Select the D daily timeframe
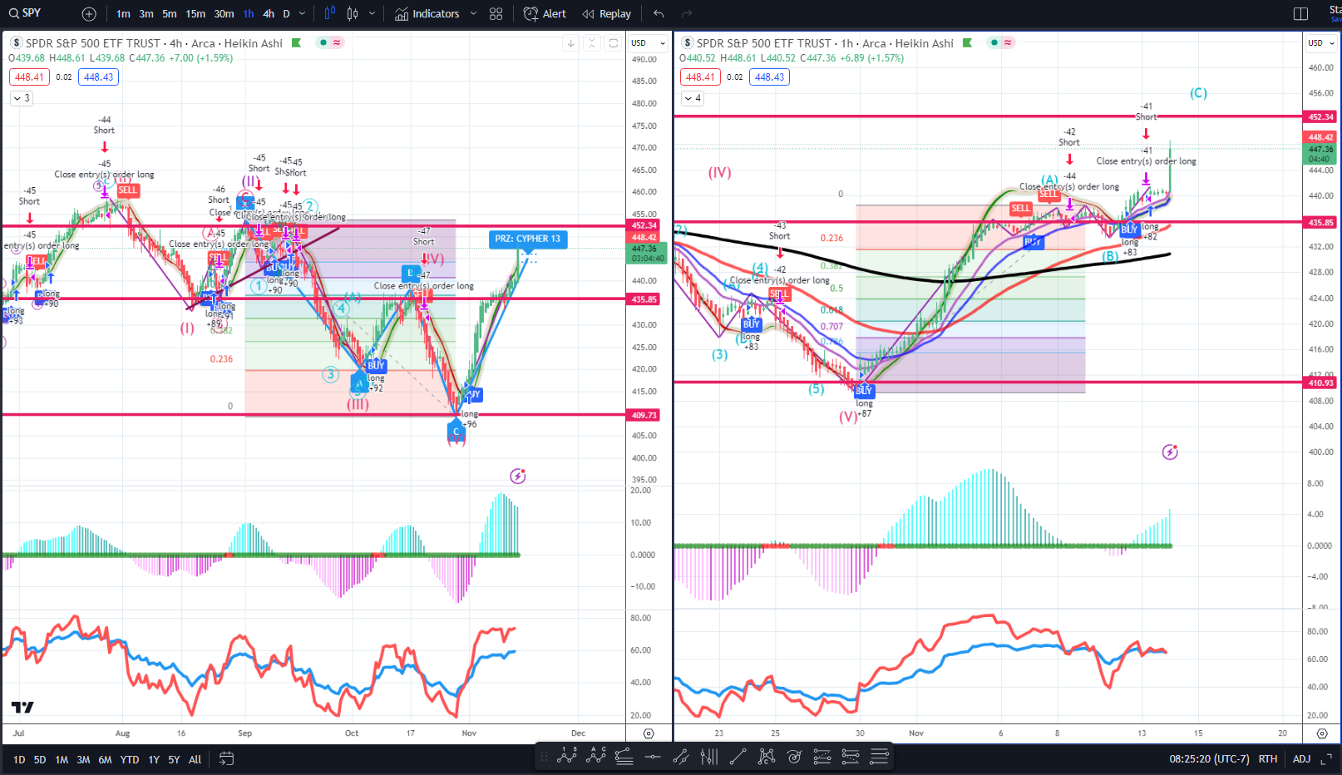 (x=286, y=14)
